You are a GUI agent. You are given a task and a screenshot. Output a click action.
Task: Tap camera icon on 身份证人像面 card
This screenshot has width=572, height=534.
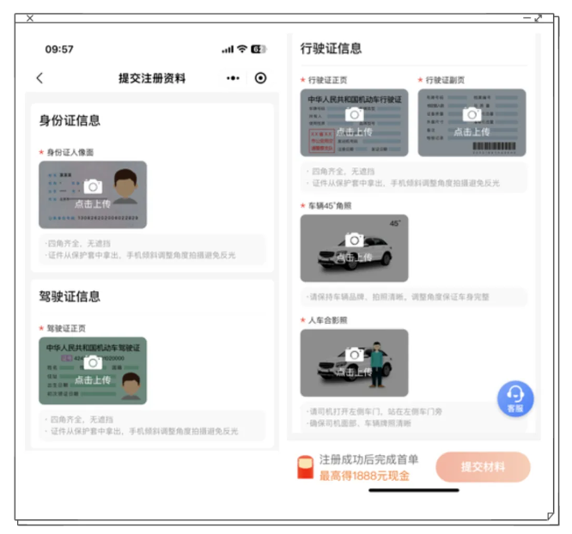click(93, 186)
